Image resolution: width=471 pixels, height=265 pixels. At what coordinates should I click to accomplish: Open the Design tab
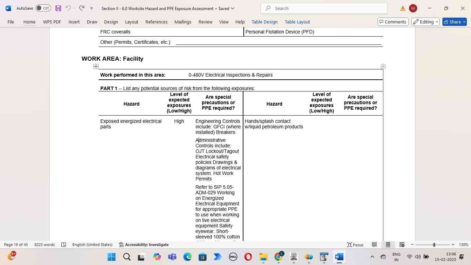(111, 22)
